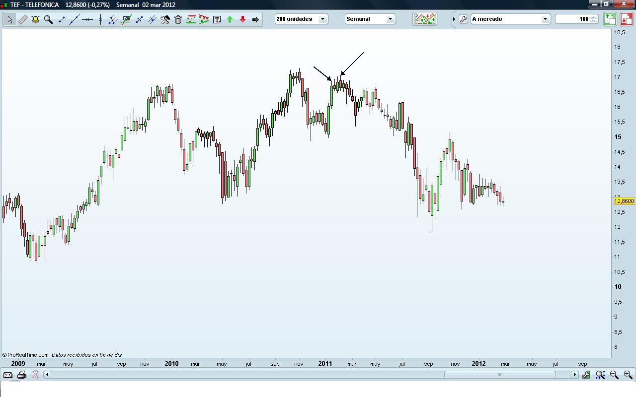
Task: Click the yellow 12,8600 price label
Action: pos(624,201)
